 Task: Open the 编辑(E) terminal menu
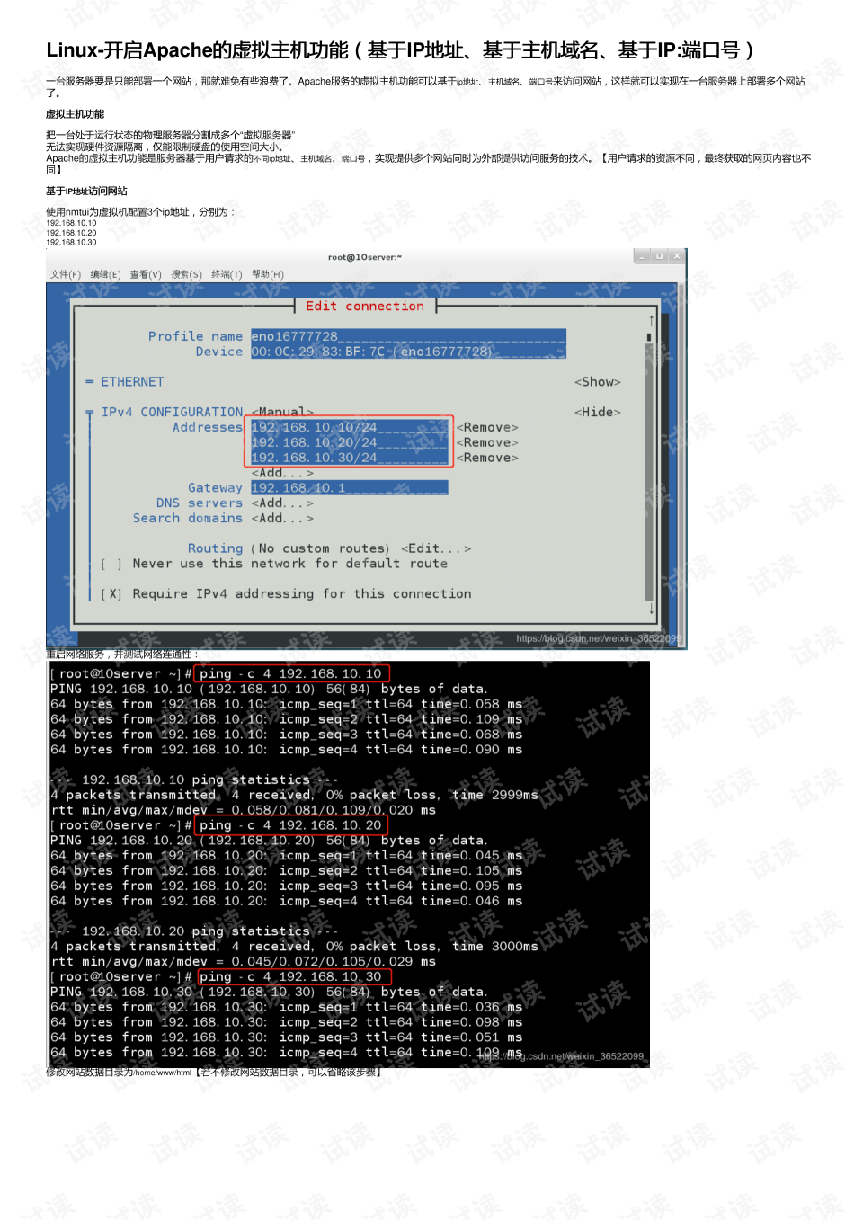[x=105, y=274]
